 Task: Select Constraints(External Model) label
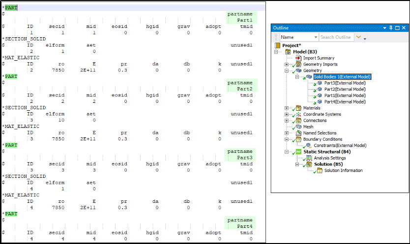(340, 146)
